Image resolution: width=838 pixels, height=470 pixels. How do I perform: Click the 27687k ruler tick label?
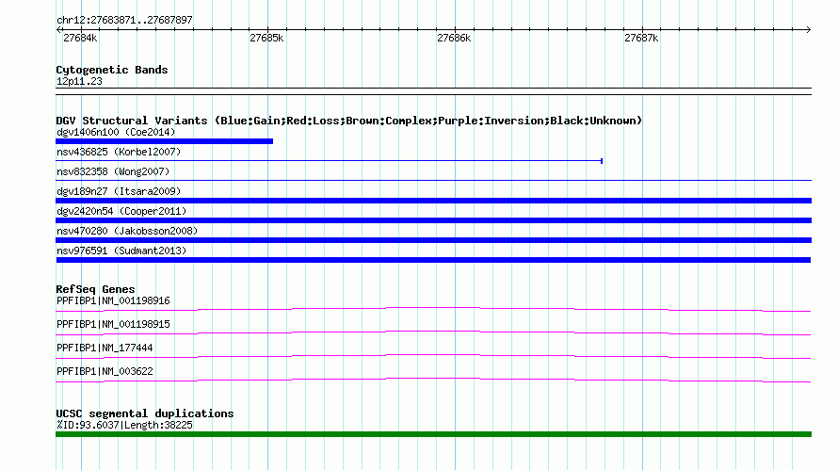click(641, 38)
